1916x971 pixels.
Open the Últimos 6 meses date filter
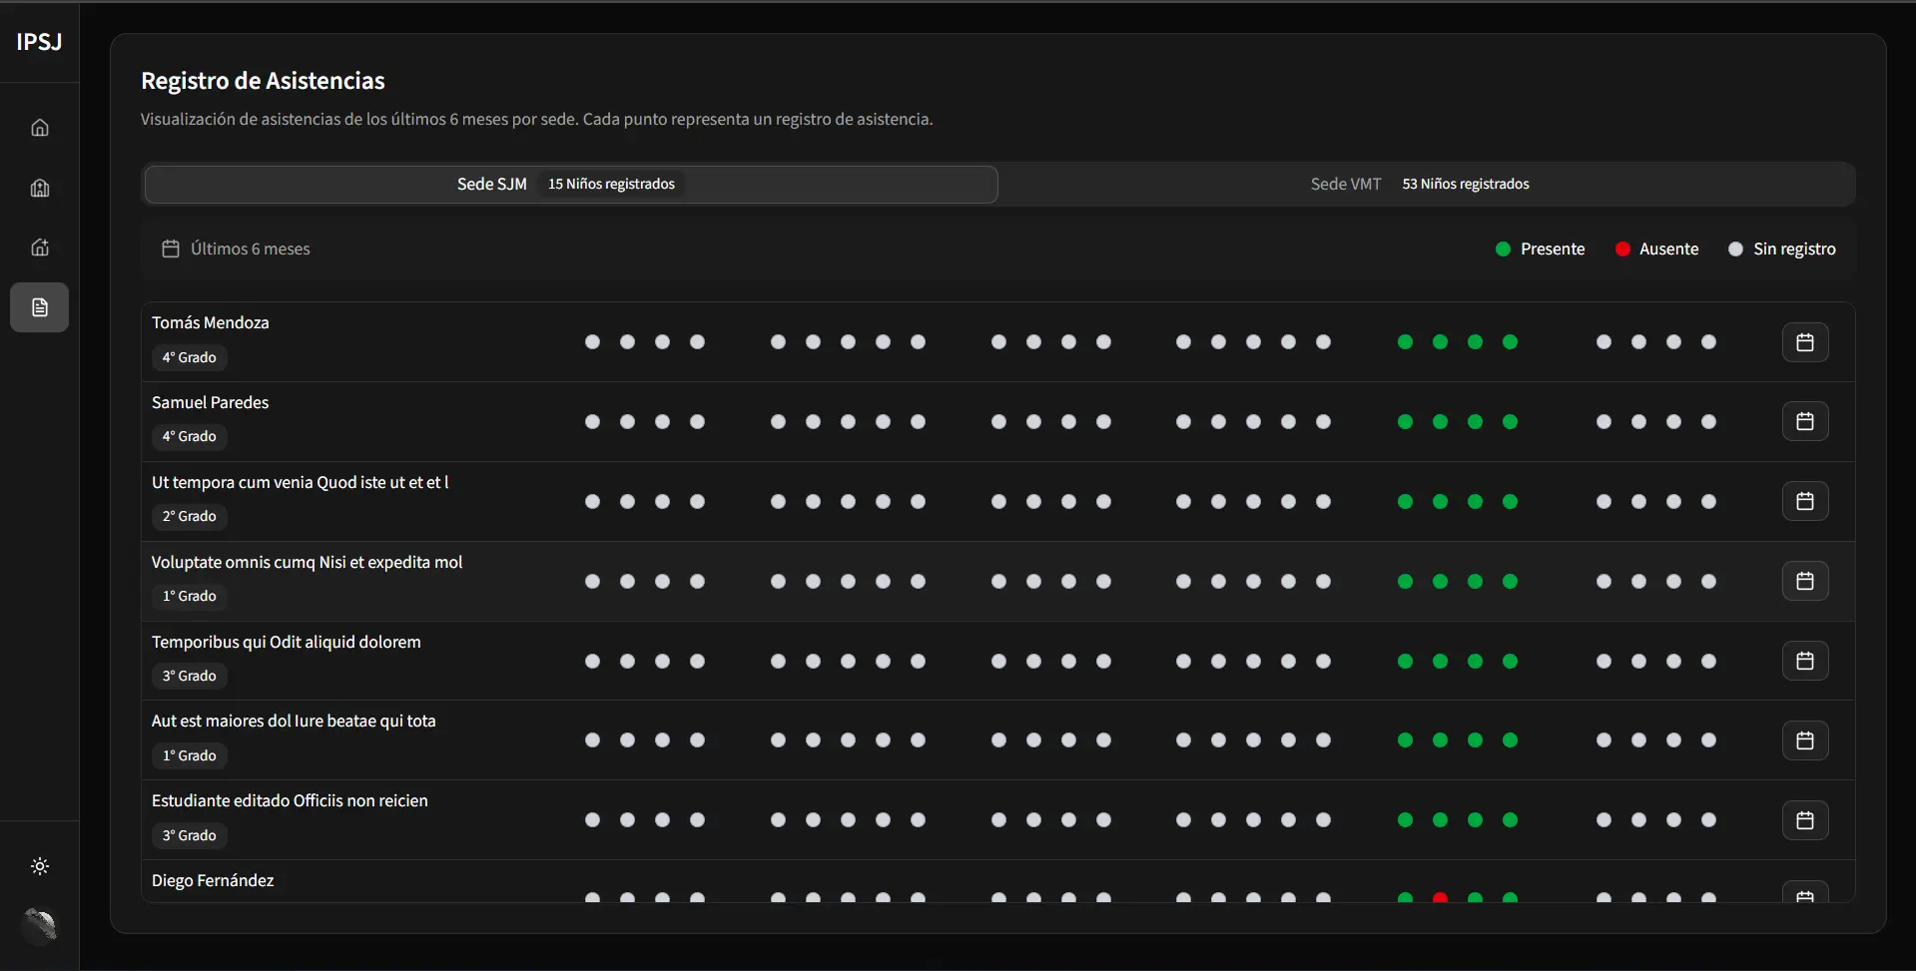pos(237,249)
